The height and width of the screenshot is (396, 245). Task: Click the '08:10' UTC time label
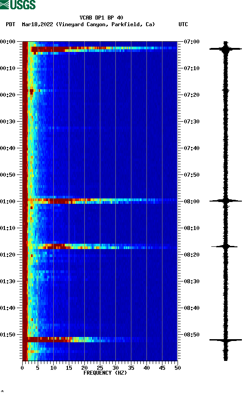coord(192,228)
